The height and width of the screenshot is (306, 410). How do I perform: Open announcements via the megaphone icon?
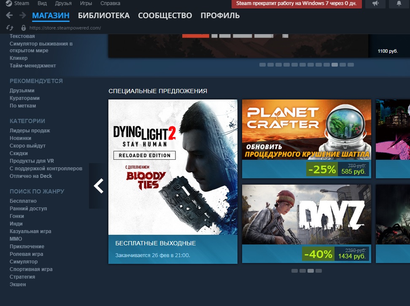click(375, 3)
